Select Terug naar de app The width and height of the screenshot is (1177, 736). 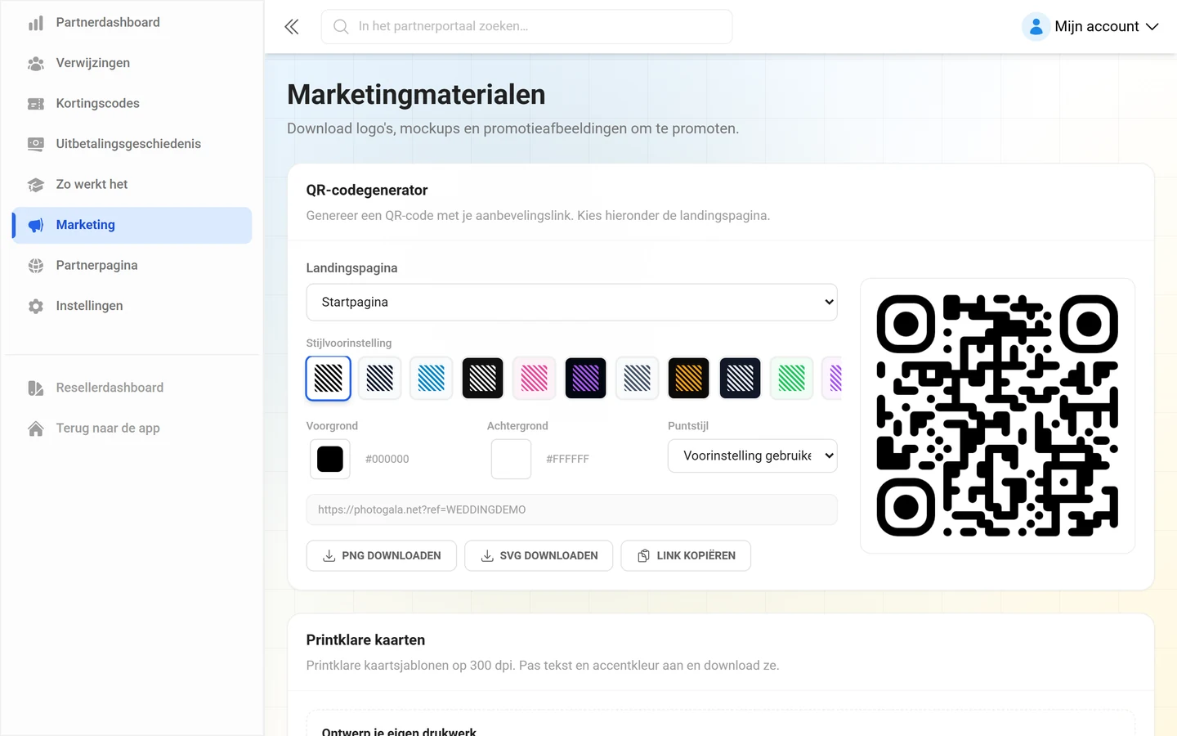pyautogui.click(x=132, y=428)
